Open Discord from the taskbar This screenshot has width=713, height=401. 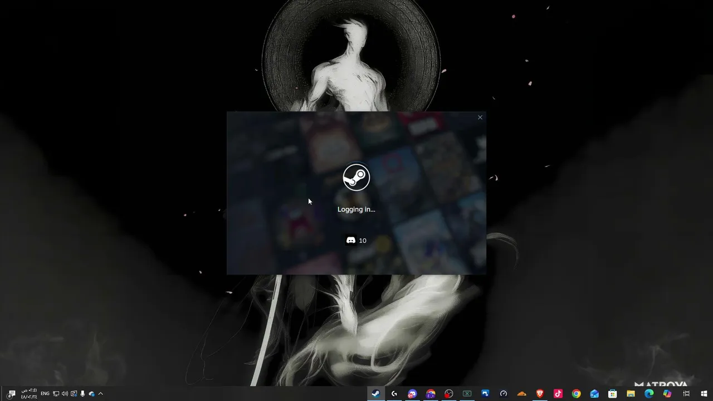point(412,394)
